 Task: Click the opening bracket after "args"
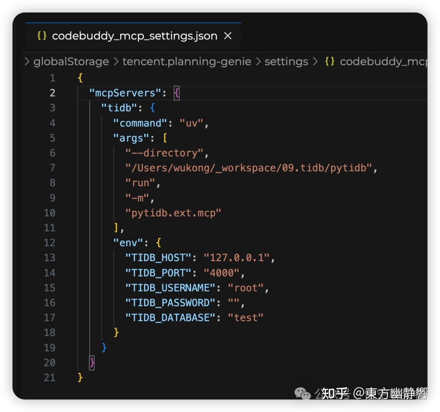click(x=165, y=138)
